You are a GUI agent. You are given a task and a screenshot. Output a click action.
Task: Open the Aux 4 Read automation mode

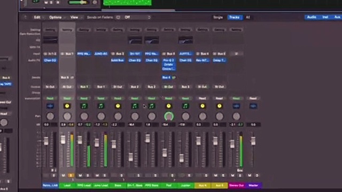coord(202,98)
